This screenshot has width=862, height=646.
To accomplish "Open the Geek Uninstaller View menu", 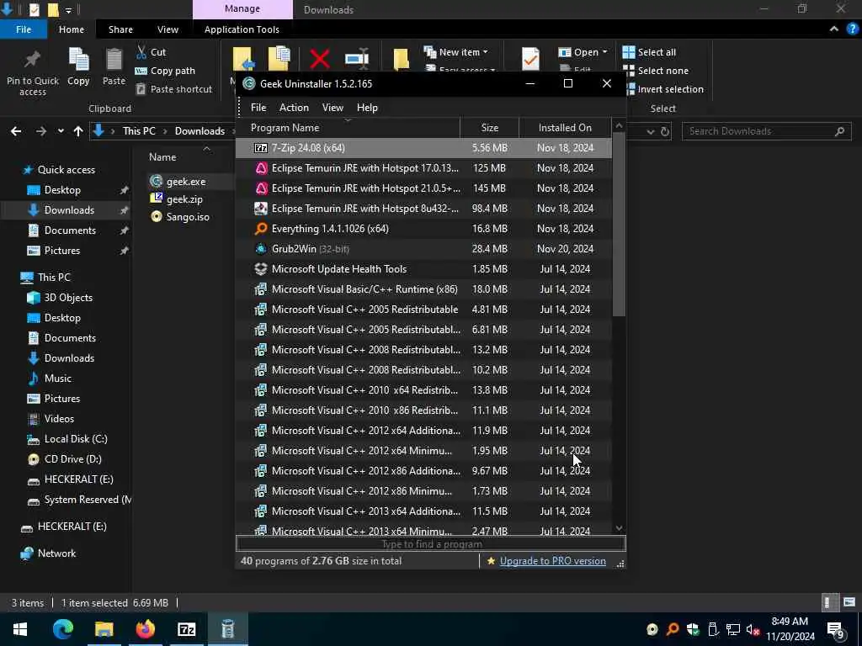I will point(333,108).
